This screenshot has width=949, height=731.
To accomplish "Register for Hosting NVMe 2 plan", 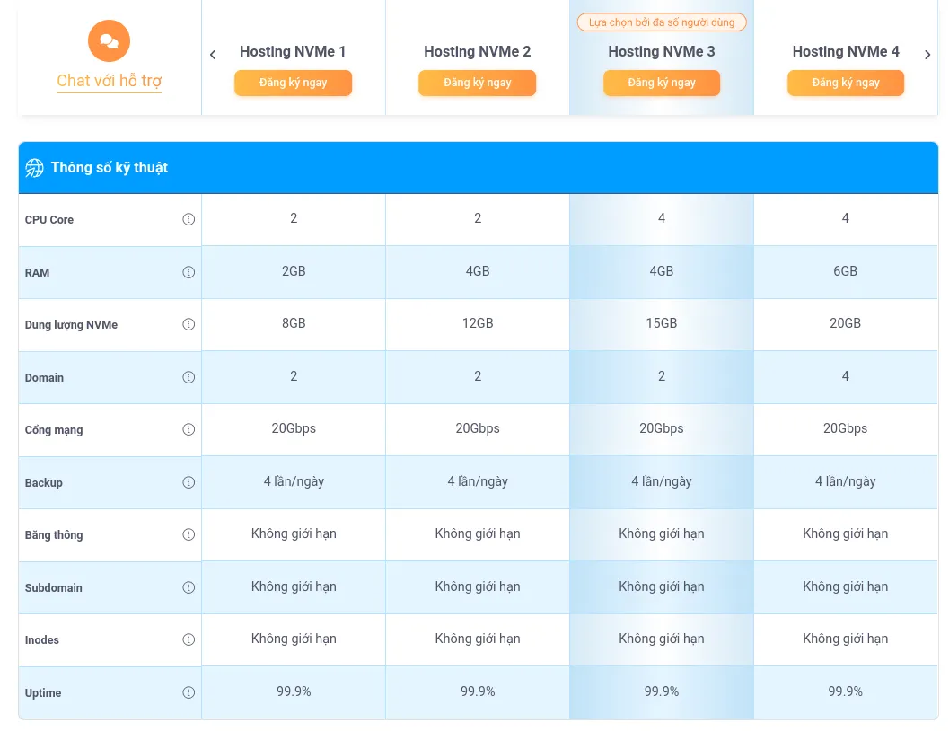I will (477, 83).
